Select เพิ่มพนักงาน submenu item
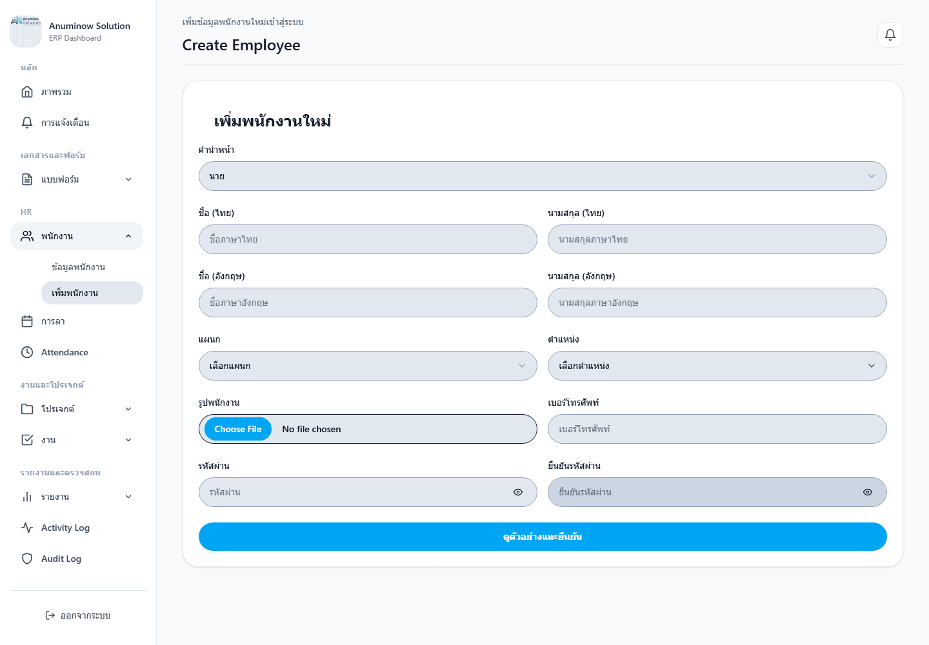Screen dimensions: 929x645 pos(92,293)
